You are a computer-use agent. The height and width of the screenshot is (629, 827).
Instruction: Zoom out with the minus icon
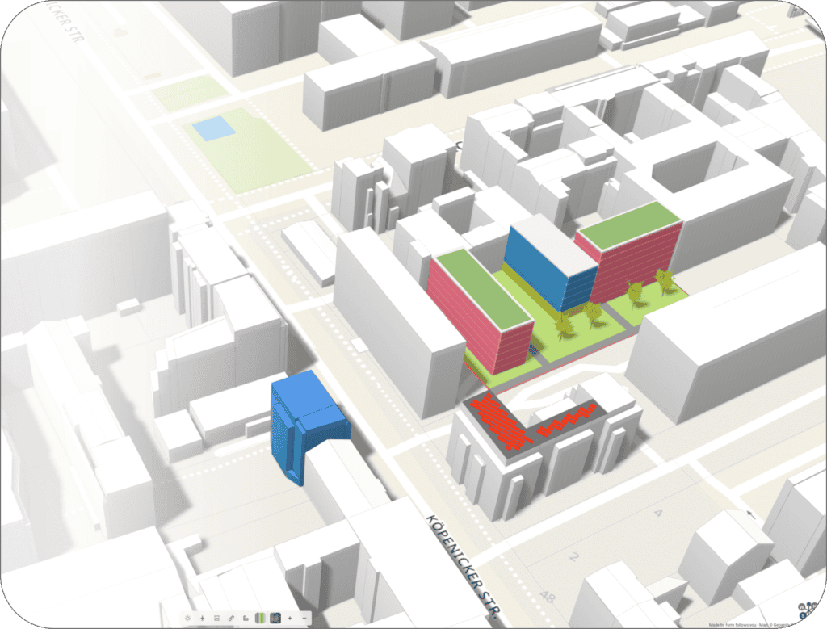coord(304,618)
